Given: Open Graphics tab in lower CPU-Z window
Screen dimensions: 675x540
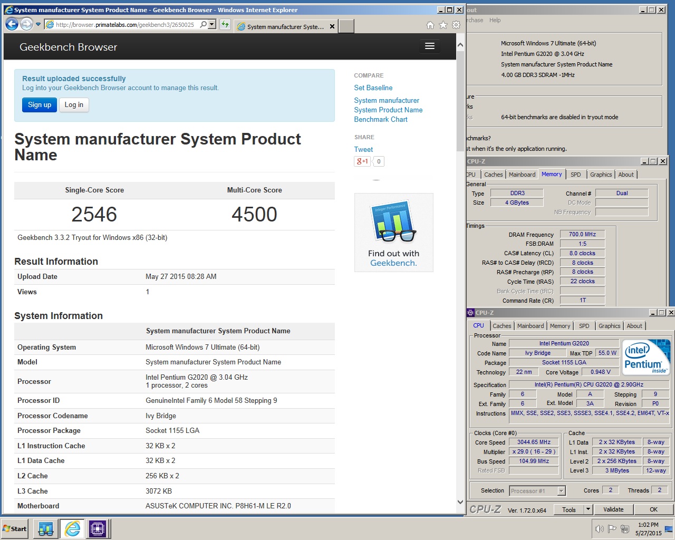Looking at the screenshot, I should click(x=610, y=326).
